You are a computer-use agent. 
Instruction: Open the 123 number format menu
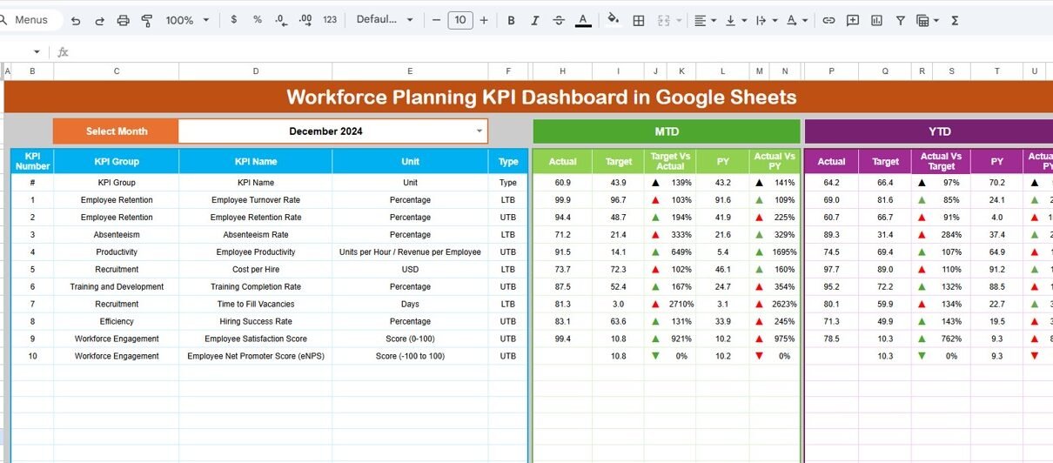click(x=330, y=20)
